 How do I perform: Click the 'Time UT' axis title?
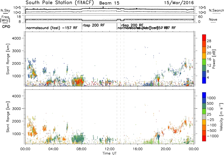point(109,153)
